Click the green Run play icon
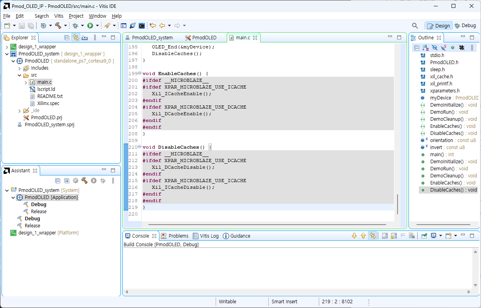The width and height of the screenshot is (481, 308). [90, 26]
